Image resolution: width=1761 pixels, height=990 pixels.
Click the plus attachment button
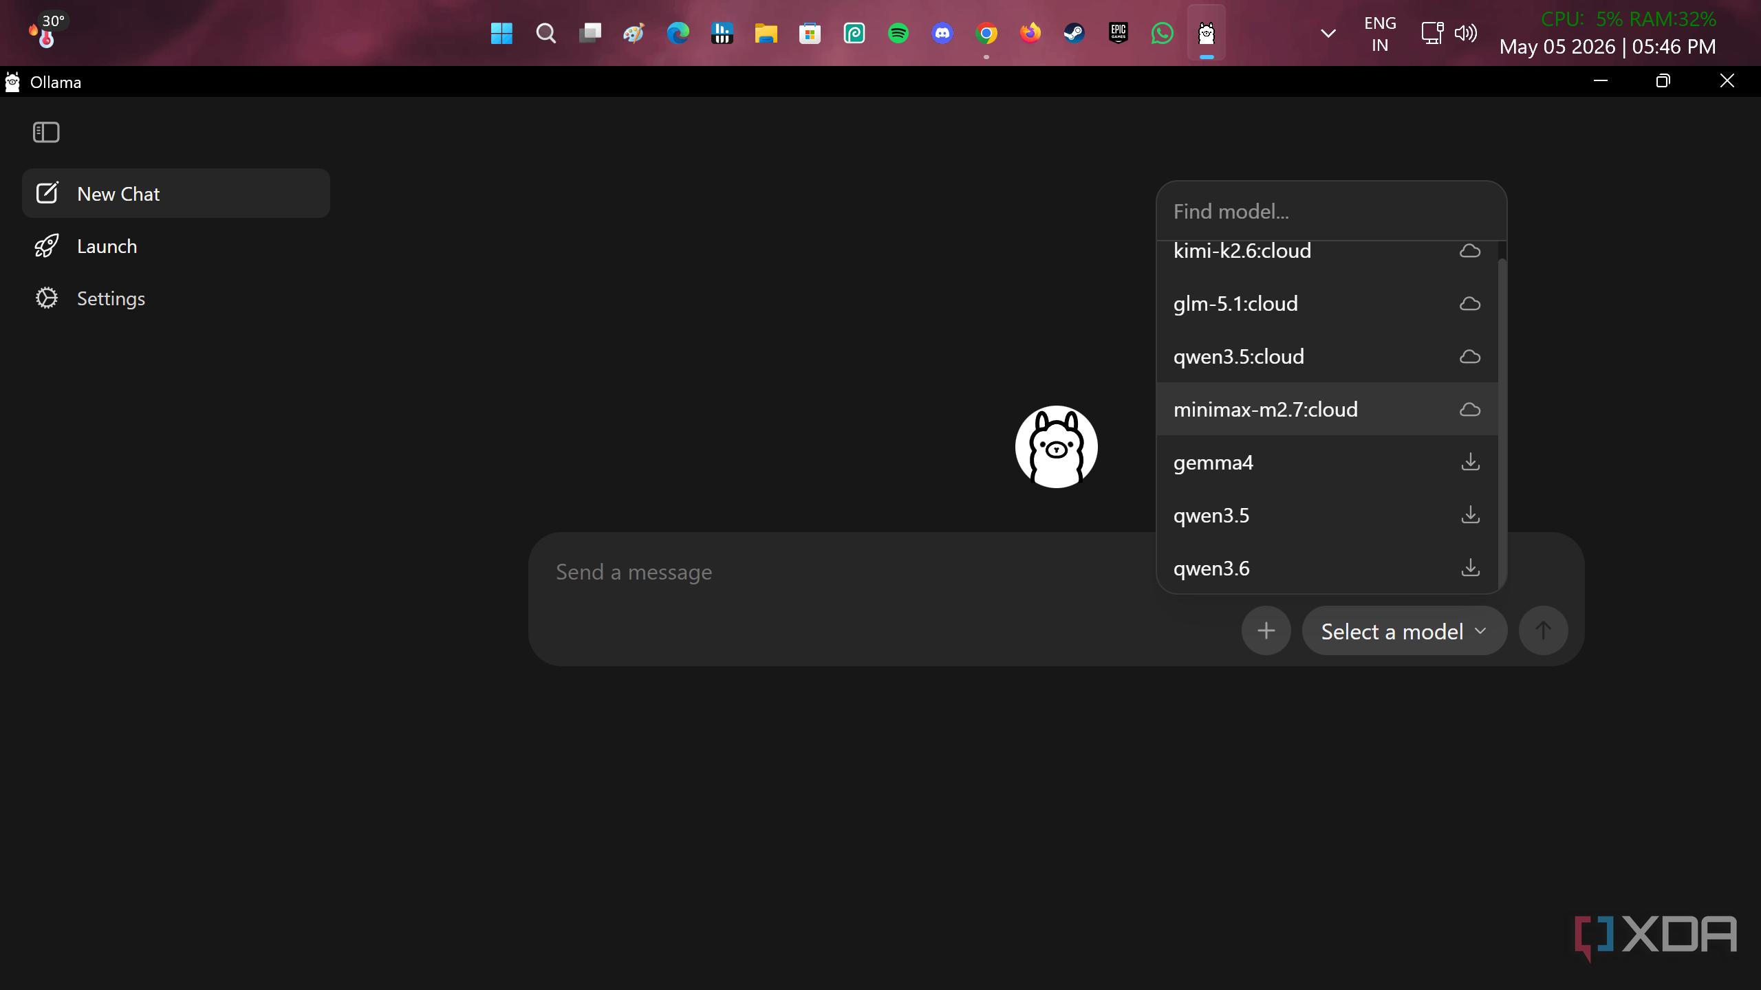coord(1266,630)
